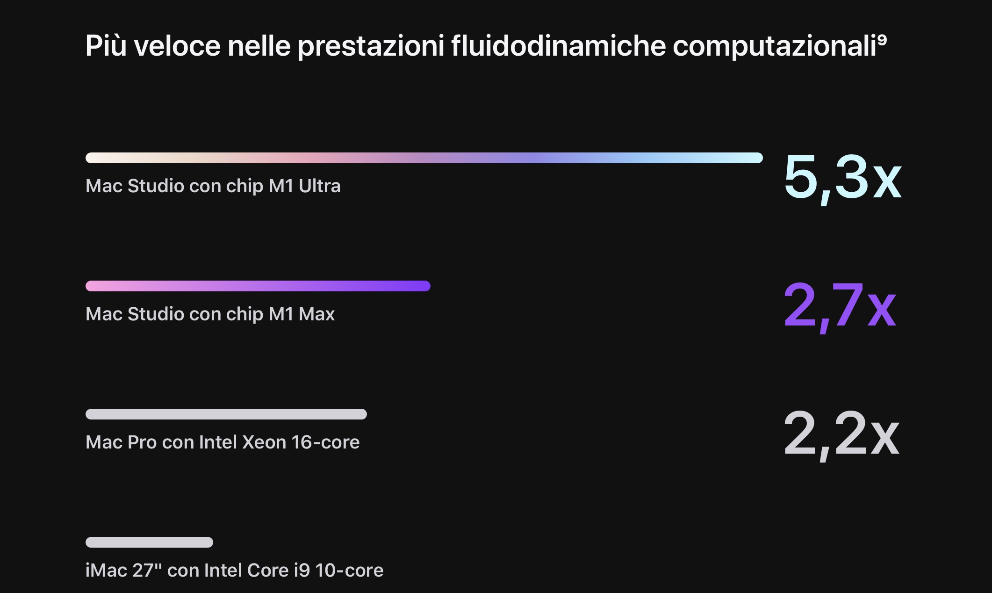Click the light-blue tip of the M1 Ultra bar
This screenshot has height=593, width=992.
pyautogui.click(x=750, y=158)
